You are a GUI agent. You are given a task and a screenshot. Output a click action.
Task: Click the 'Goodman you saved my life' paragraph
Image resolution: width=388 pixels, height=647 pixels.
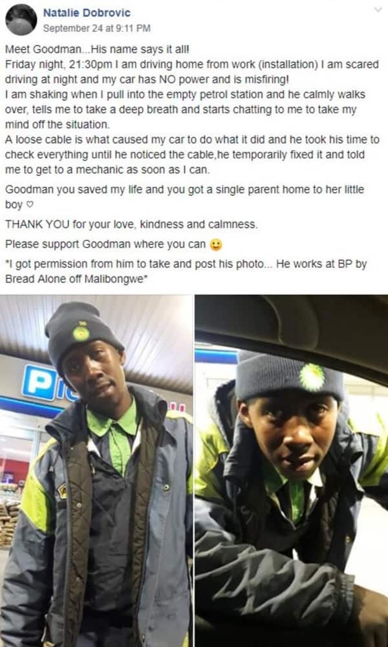(x=184, y=197)
